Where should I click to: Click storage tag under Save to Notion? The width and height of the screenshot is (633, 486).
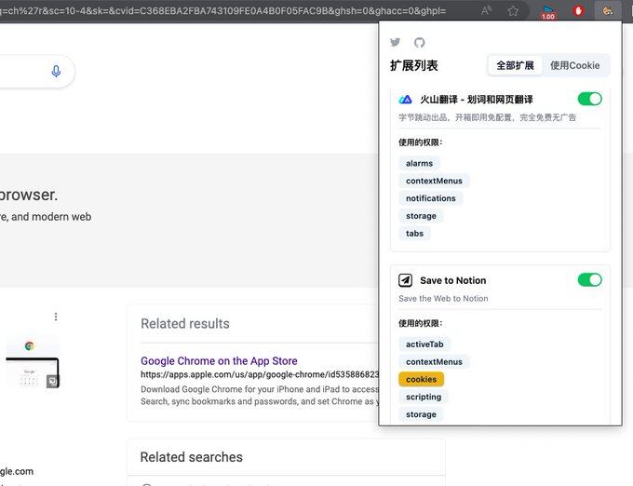(421, 414)
